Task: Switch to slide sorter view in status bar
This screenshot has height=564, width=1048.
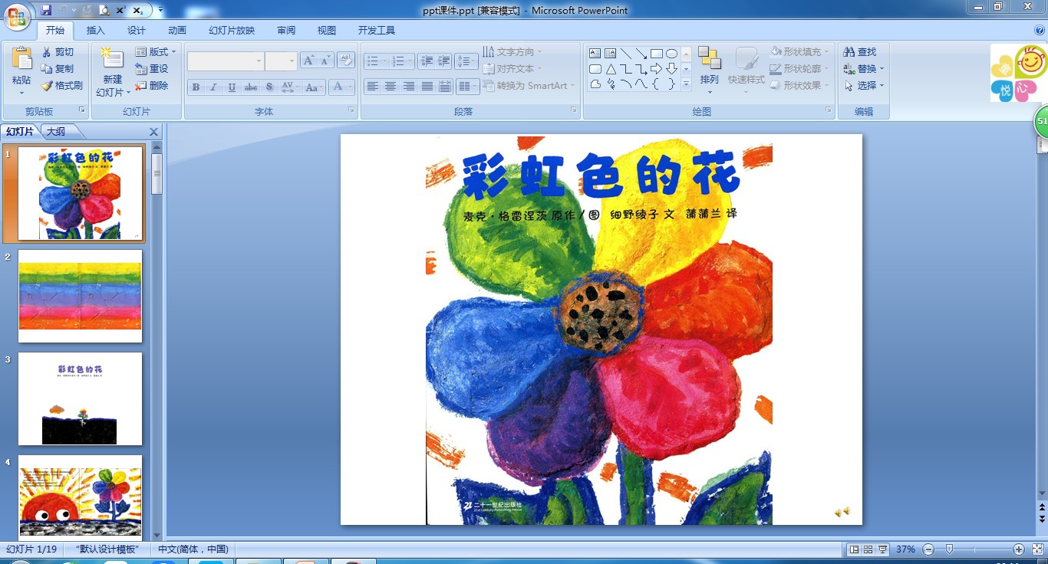Action: click(x=868, y=549)
